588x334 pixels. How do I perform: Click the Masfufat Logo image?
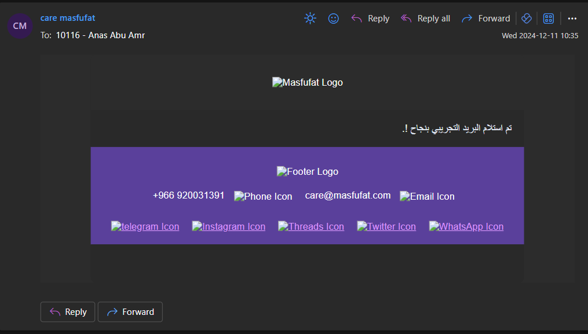coord(308,82)
